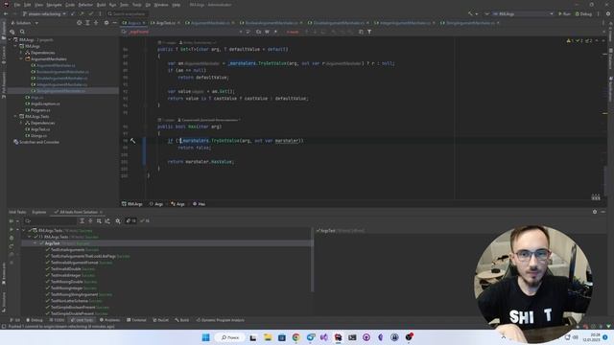Switch to the DoubleArgumentMarshaler.cs editor tab
This screenshot has height=345, width=614.
[x=339, y=23]
